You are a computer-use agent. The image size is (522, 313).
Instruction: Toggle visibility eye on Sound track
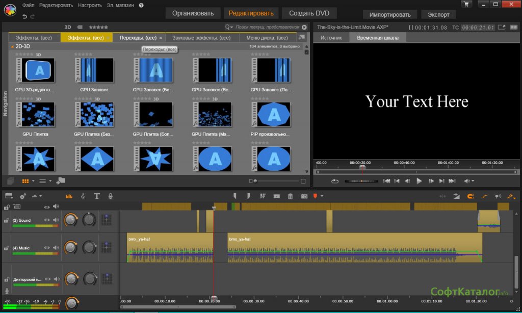tap(47, 220)
